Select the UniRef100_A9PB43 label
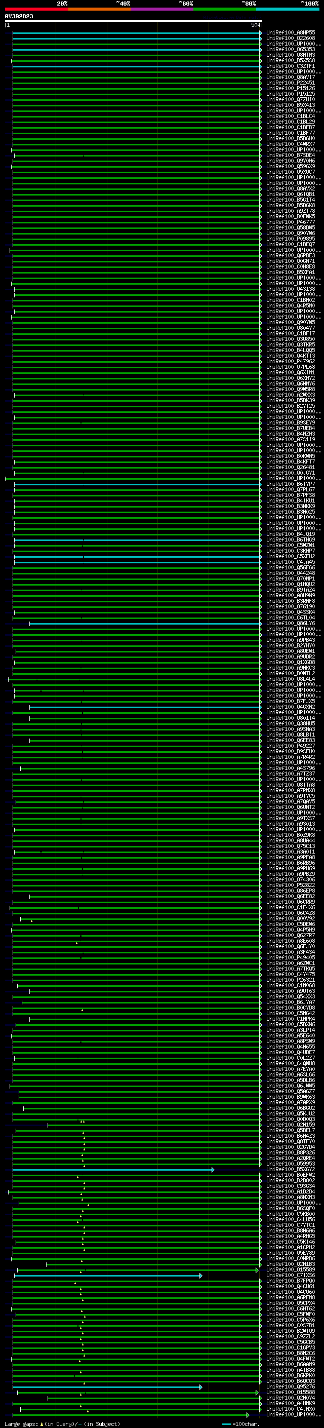Viewport: 324px width, 1428px height. [291, 640]
